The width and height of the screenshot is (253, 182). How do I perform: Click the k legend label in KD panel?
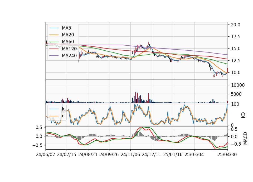63,109
